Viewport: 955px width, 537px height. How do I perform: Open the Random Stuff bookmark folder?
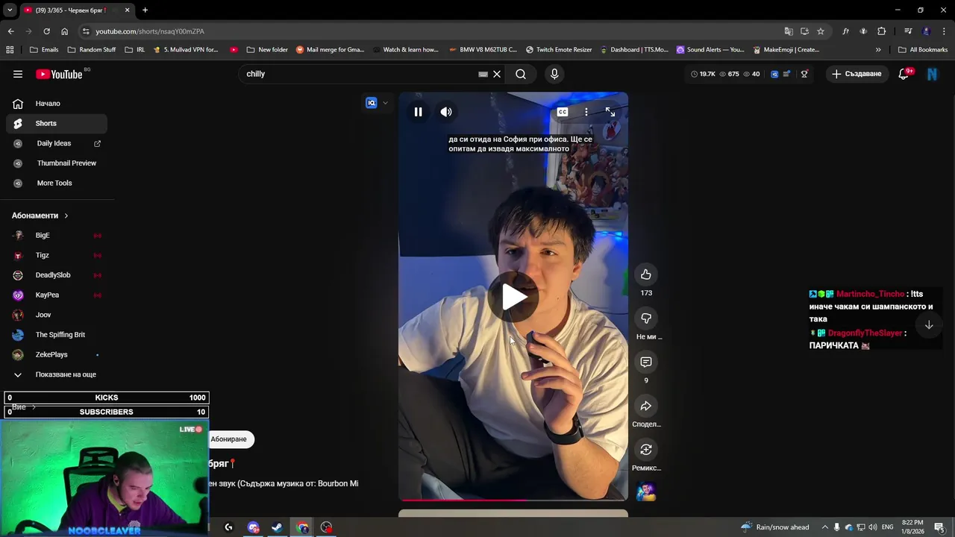[x=92, y=50]
